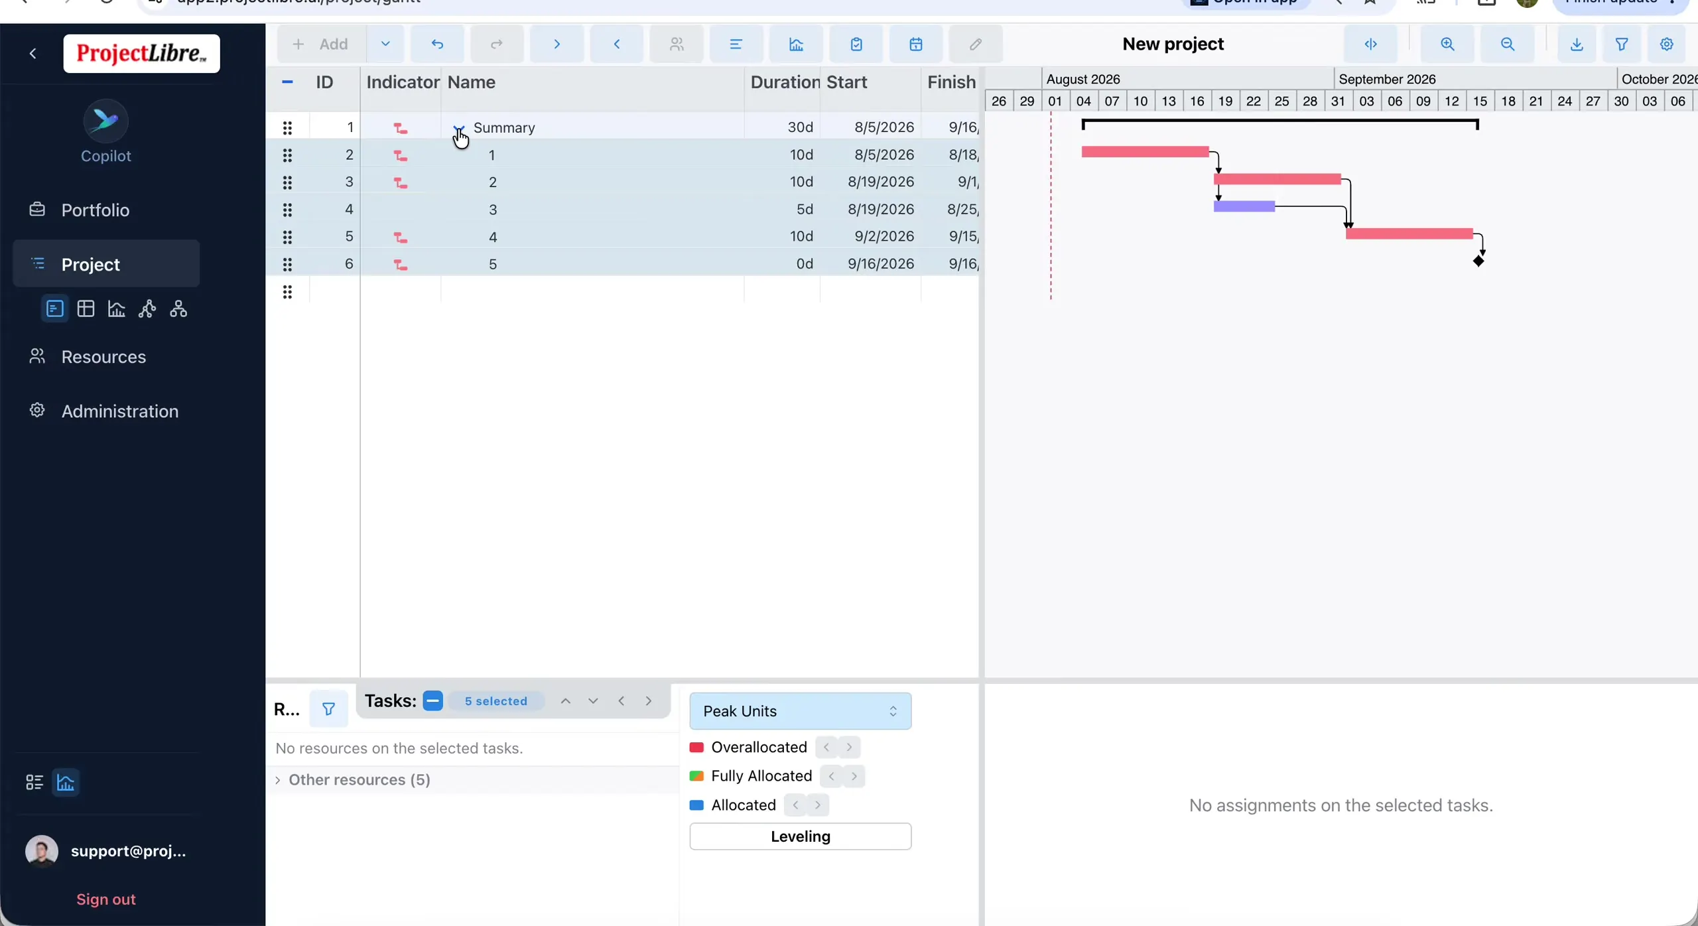Click the split view toggle beside New project
The width and height of the screenshot is (1698, 926).
tap(1370, 44)
